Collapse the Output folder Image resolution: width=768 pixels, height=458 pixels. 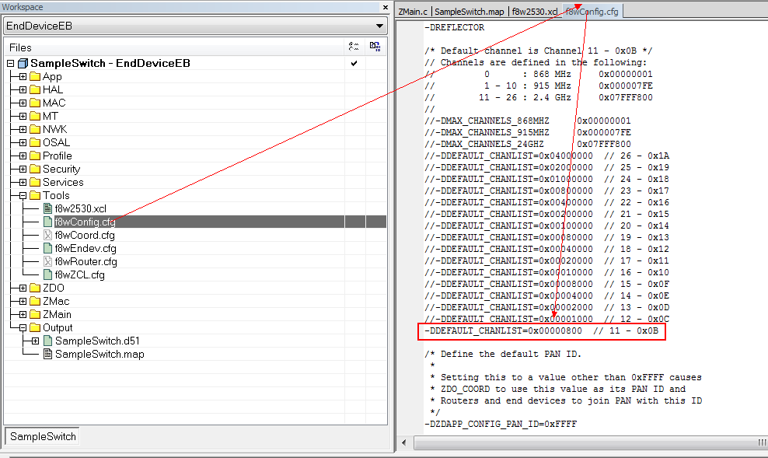point(23,328)
